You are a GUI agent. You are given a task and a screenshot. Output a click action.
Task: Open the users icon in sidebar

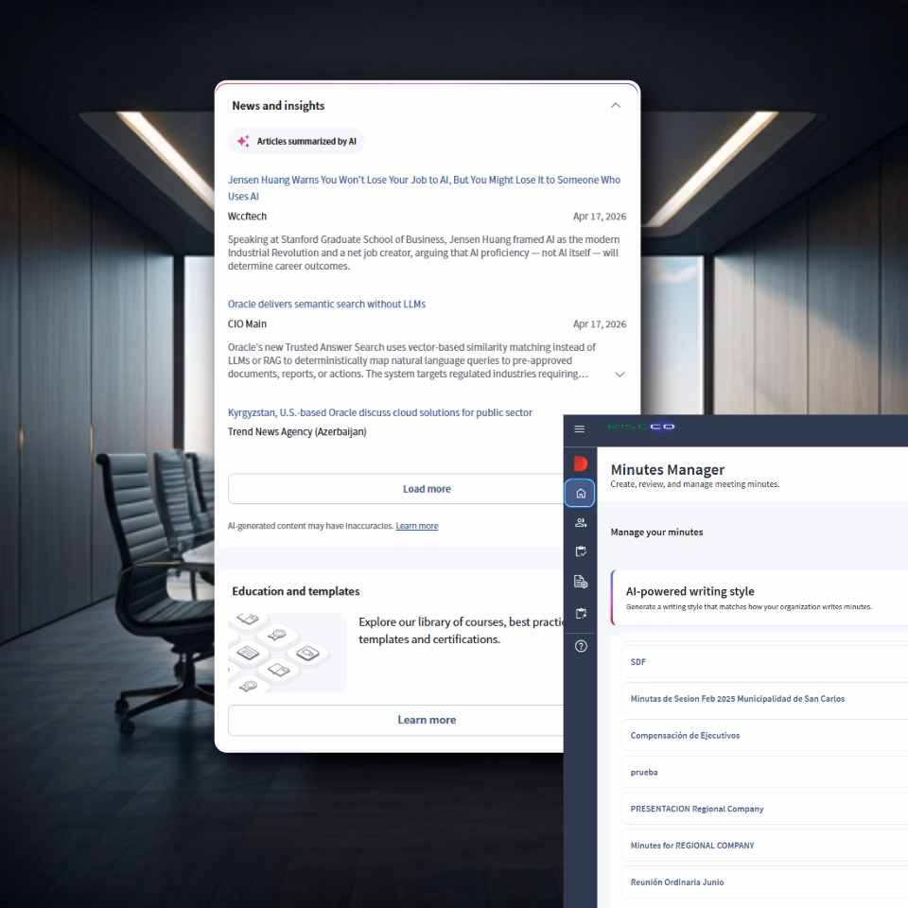click(x=580, y=523)
